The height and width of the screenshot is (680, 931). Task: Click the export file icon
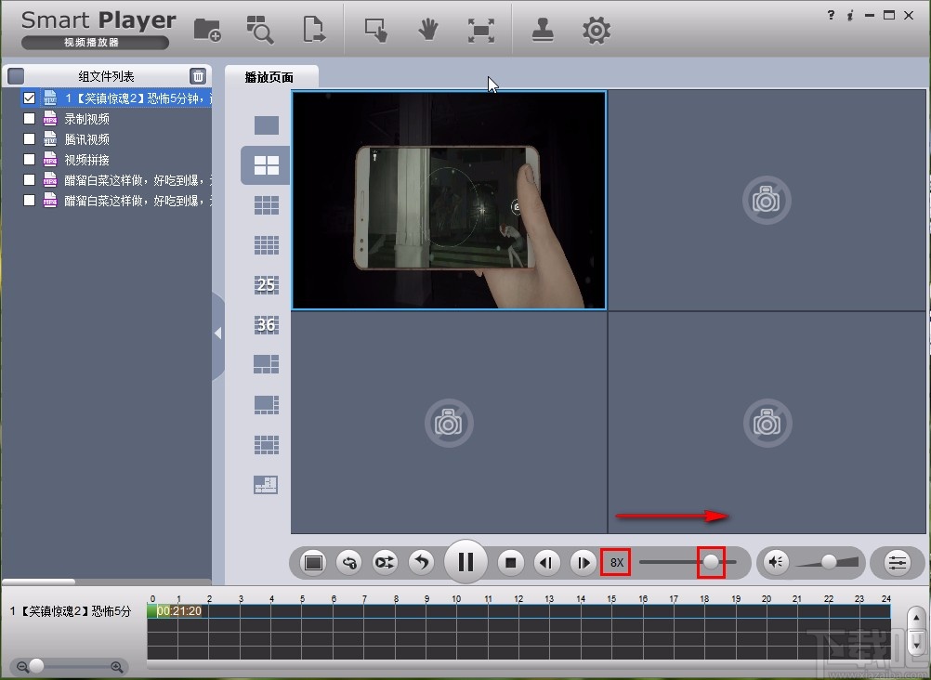pyautogui.click(x=315, y=30)
